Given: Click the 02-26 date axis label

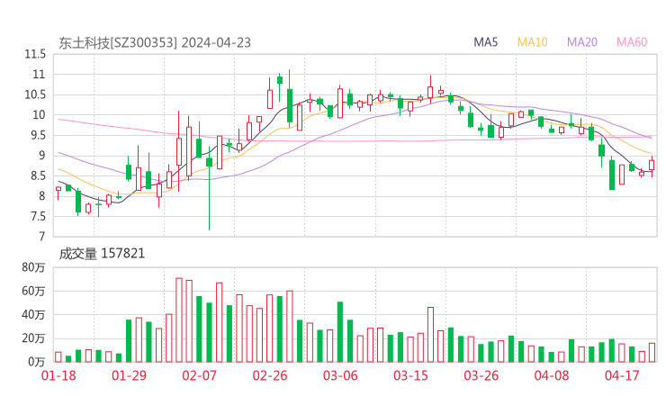Looking at the screenshot, I should point(269,375).
